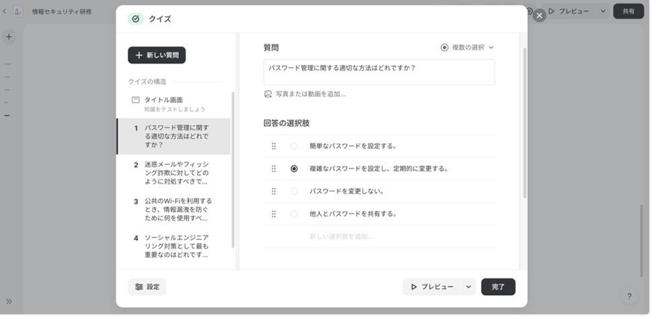Click the quiz structure list scrollbar
Screen dimensions: 651x316
233,170
